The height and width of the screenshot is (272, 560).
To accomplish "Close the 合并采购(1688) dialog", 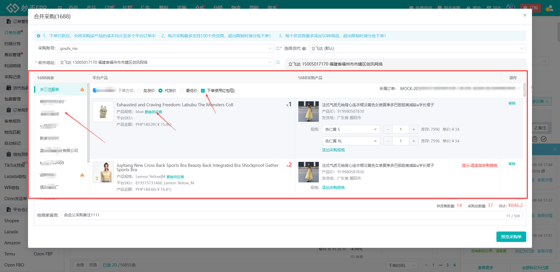I will (x=525, y=15).
